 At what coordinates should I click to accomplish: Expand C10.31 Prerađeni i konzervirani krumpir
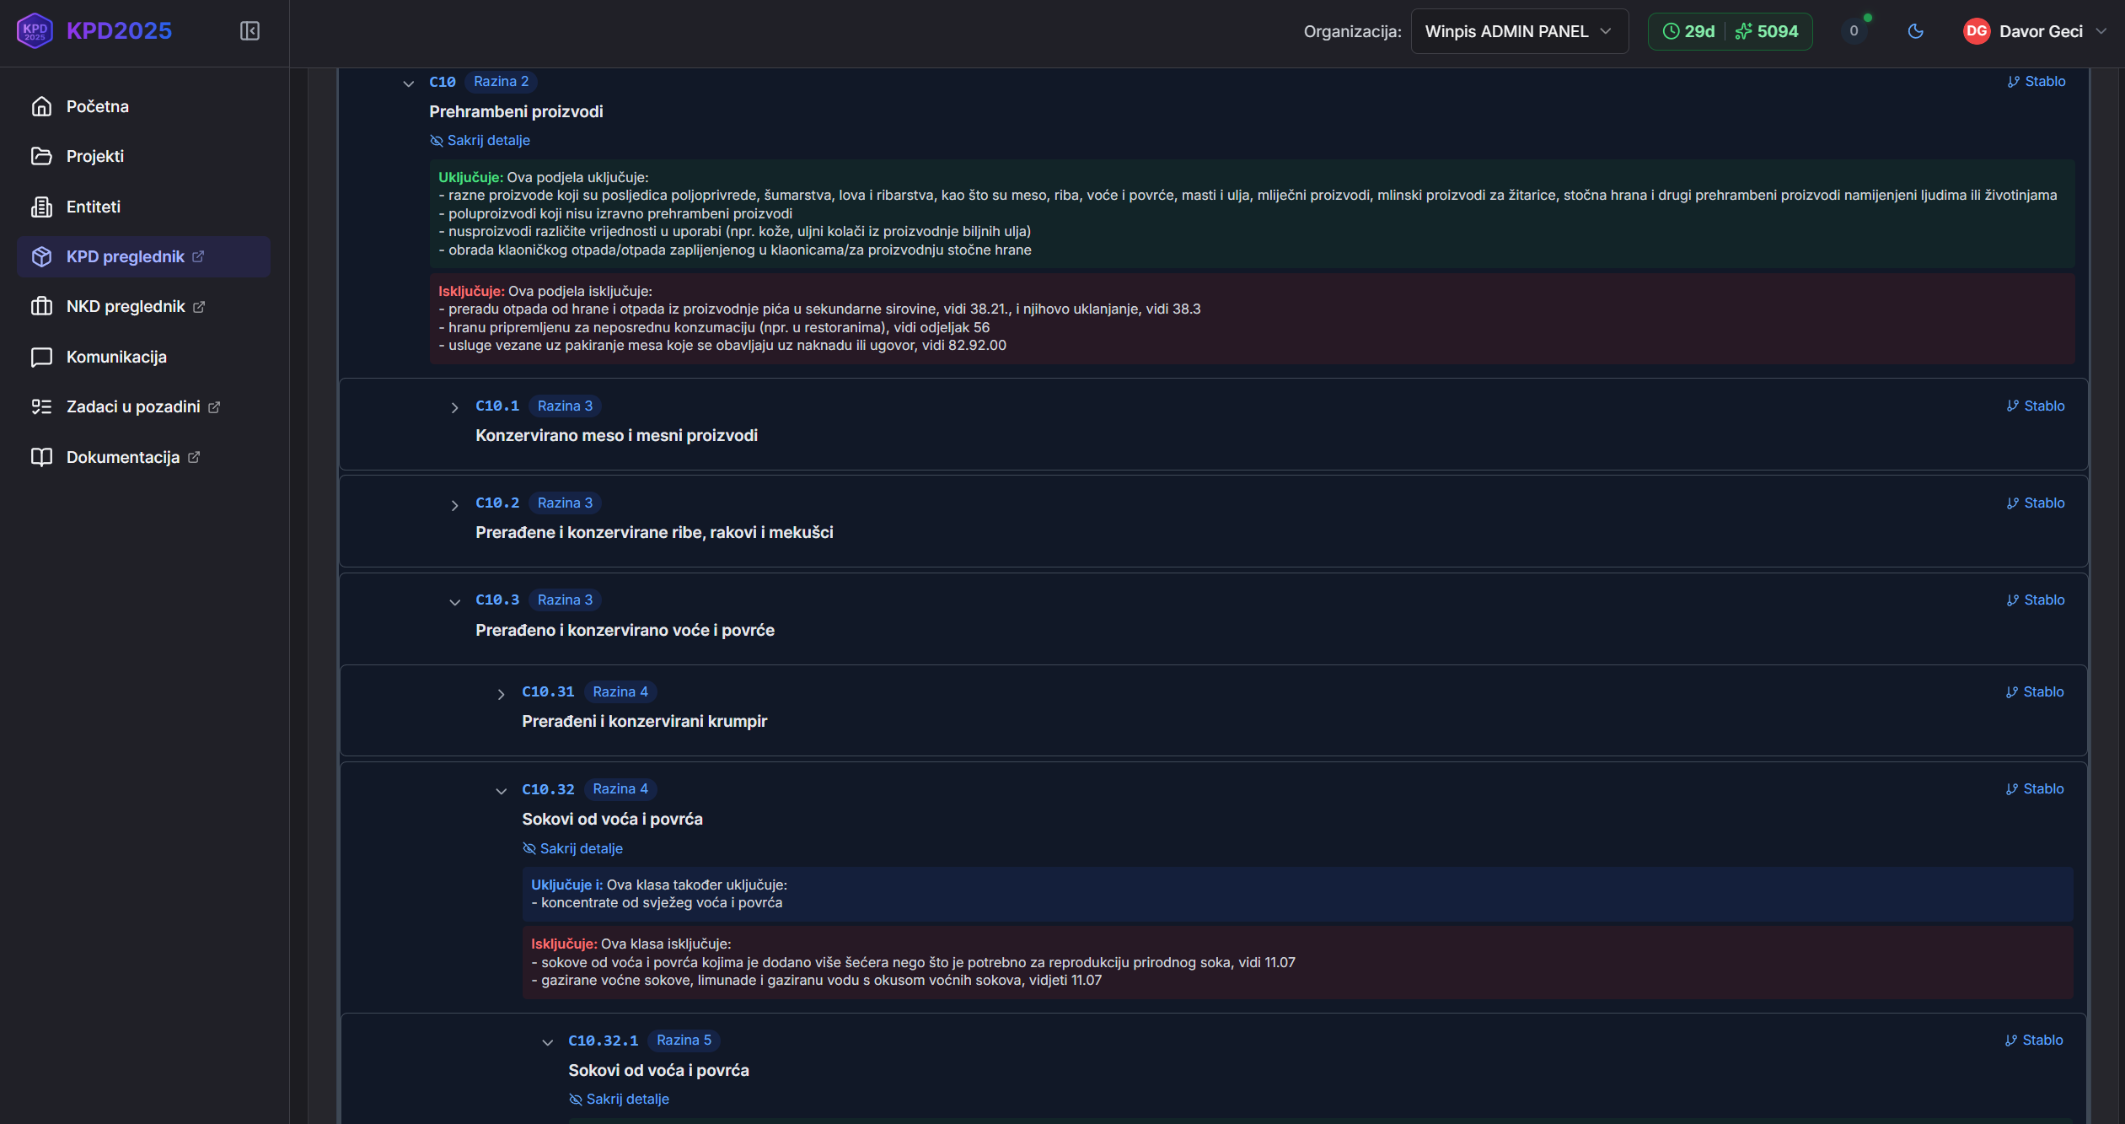coord(501,693)
